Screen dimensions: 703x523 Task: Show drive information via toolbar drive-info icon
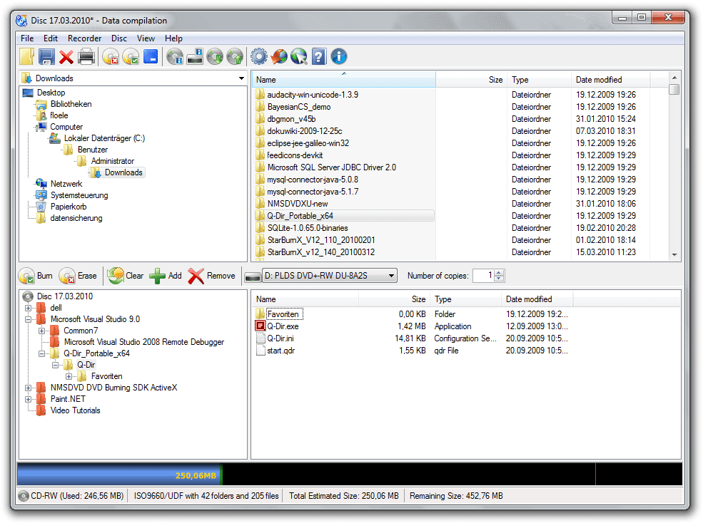pyautogui.click(x=195, y=57)
